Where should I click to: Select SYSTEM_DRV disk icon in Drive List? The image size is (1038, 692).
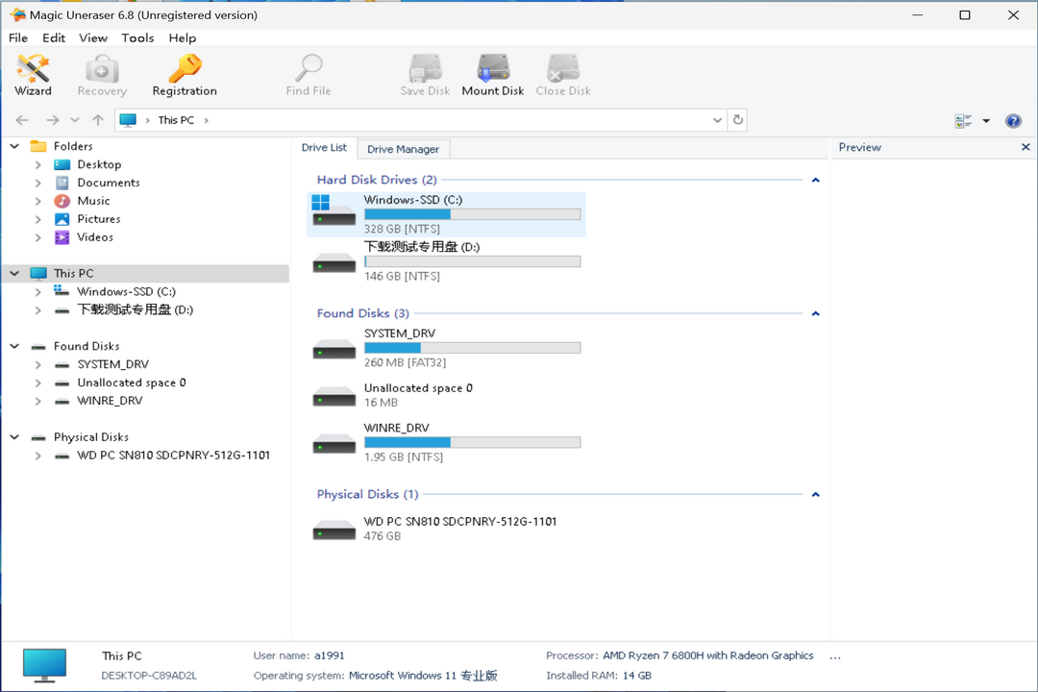[x=334, y=349]
